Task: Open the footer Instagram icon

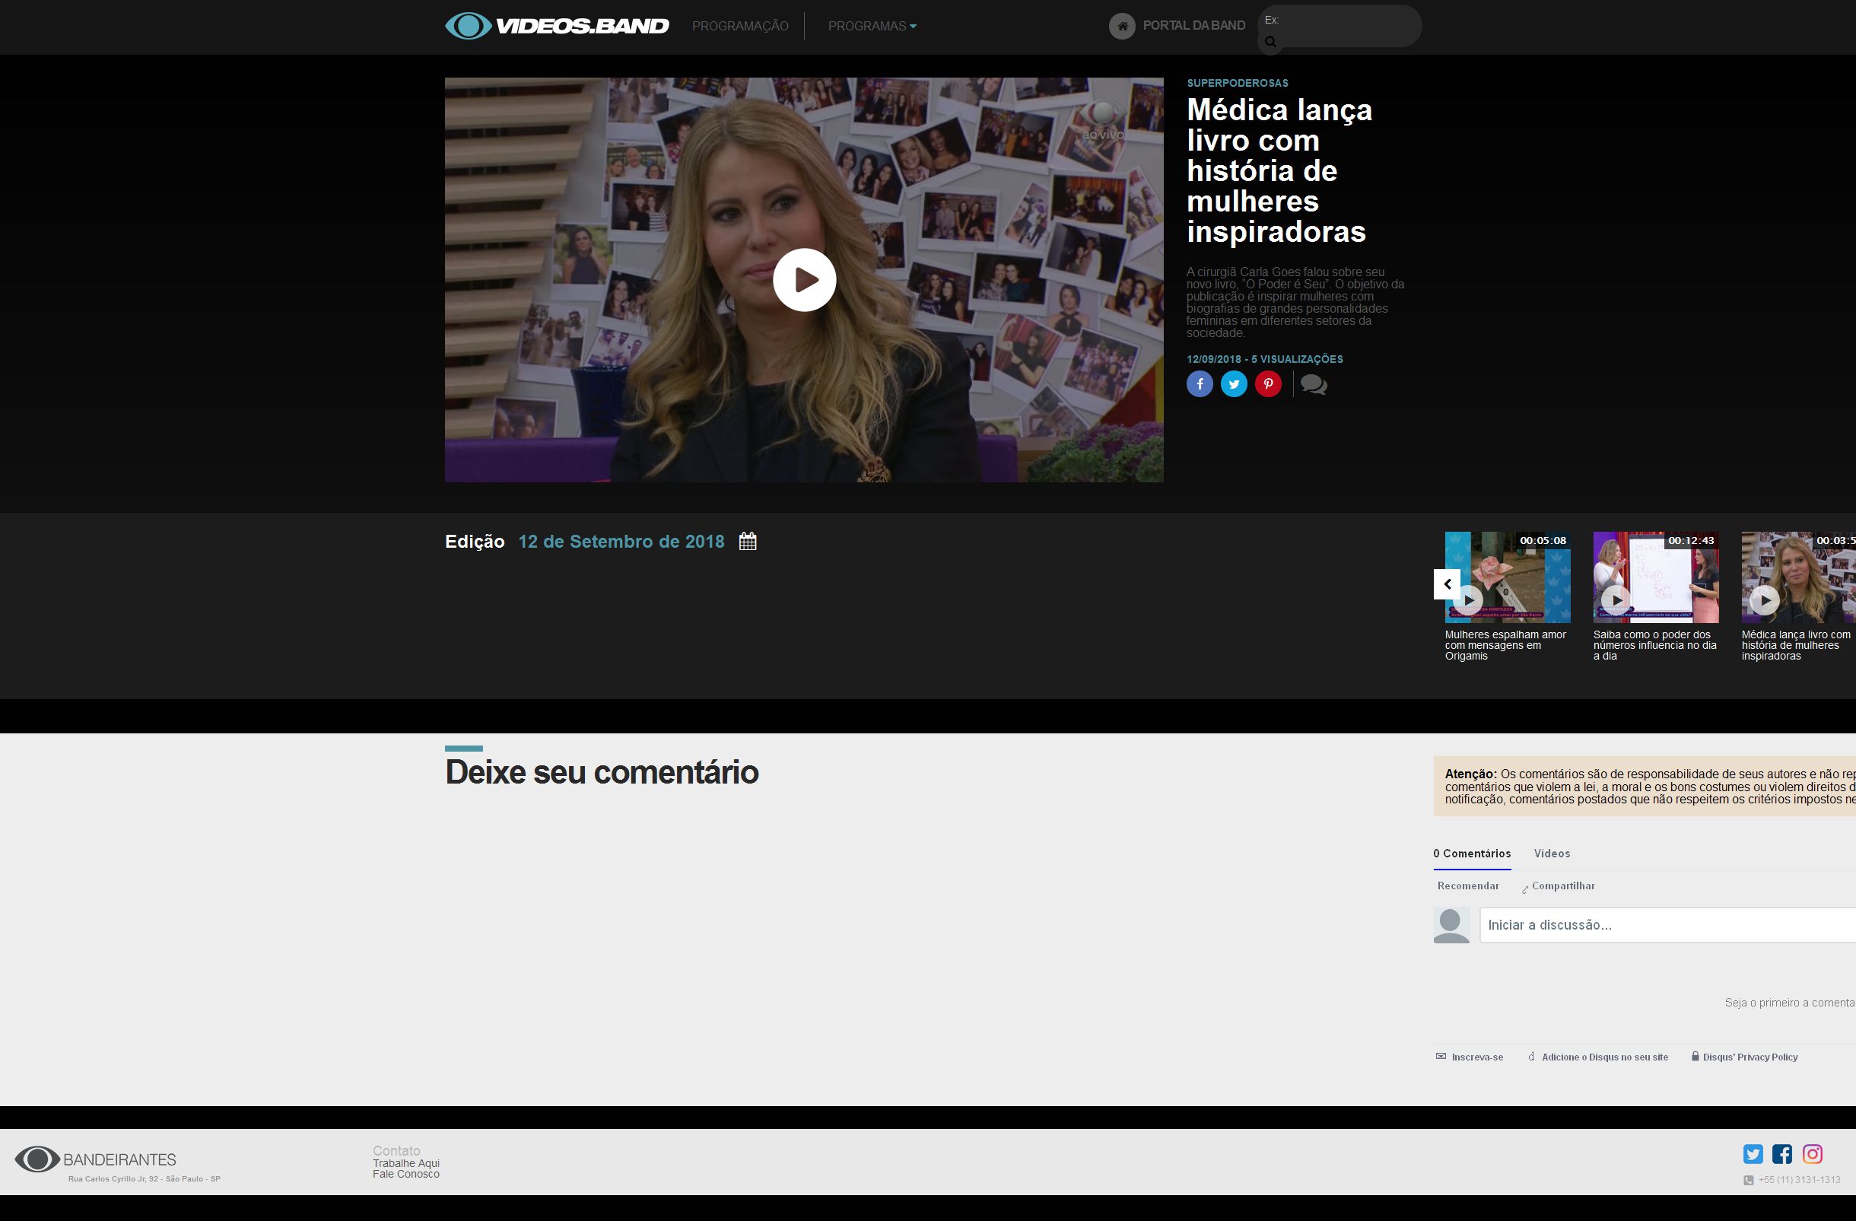Action: coord(1813,1154)
